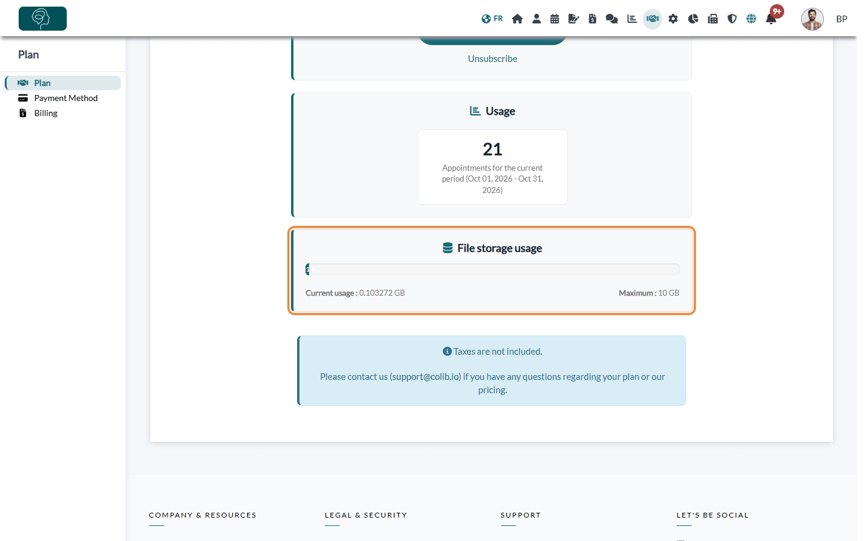The image size is (866, 541).
Task: Click the support@colib.io contact sentence
Action: [493, 384]
